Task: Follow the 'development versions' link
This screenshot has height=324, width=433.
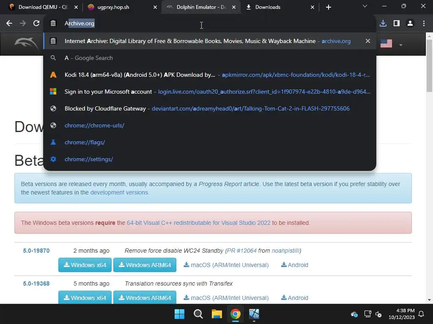Action: tap(119, 192)
